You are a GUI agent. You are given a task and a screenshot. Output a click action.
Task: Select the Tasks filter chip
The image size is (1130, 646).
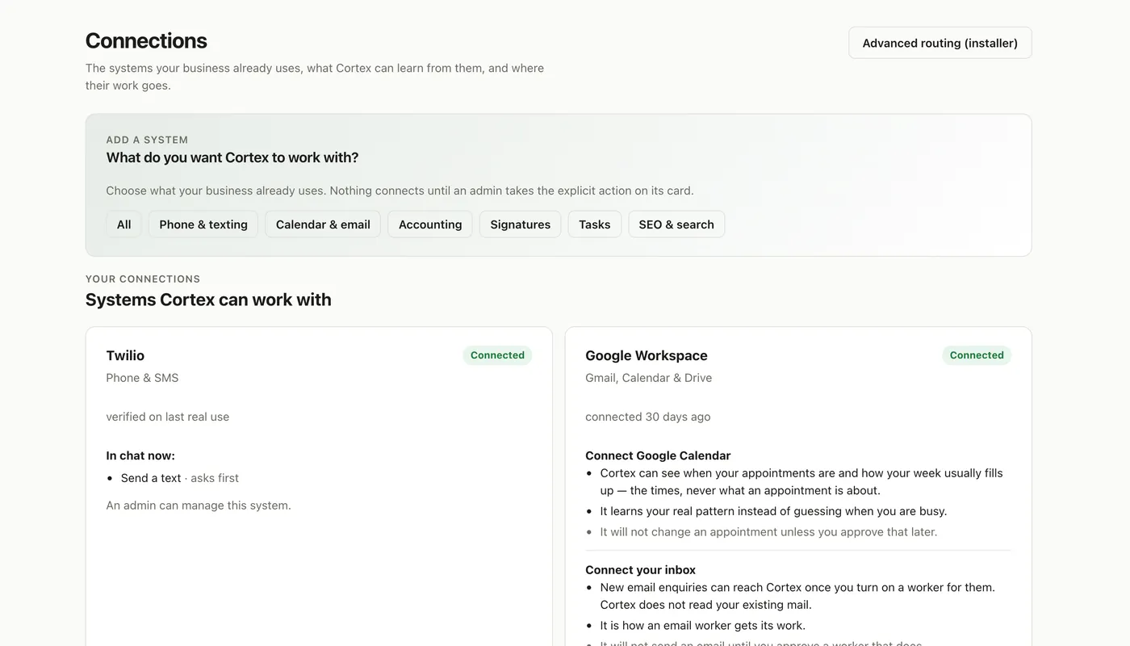[x=595, y=224]
